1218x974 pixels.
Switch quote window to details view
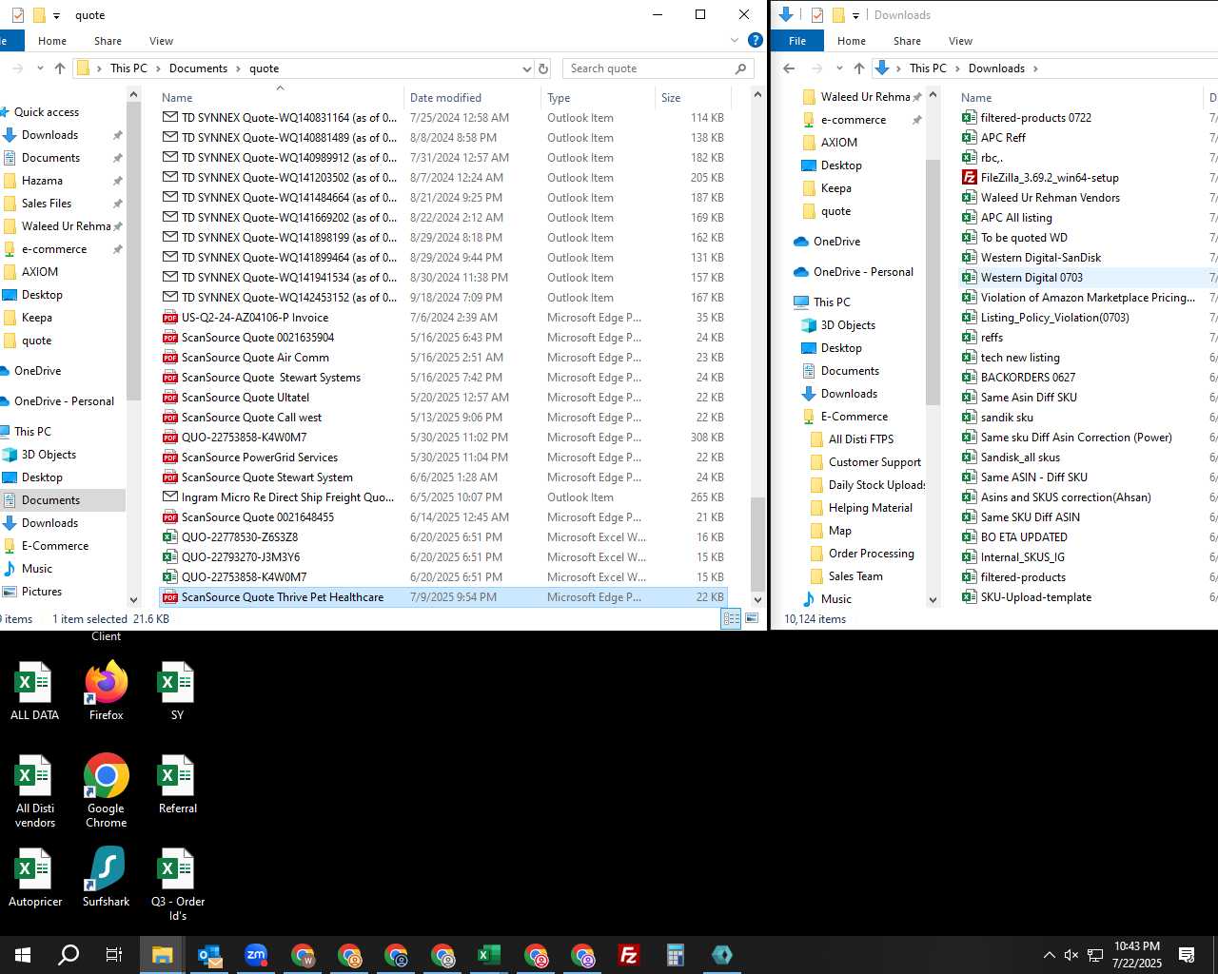(731, 618)
